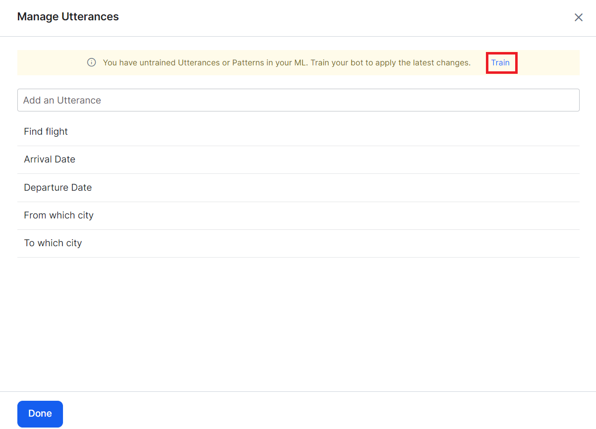Click the yellow banner left of the info icon
Screen dimensions: 596x429
(x=50, y=63)
